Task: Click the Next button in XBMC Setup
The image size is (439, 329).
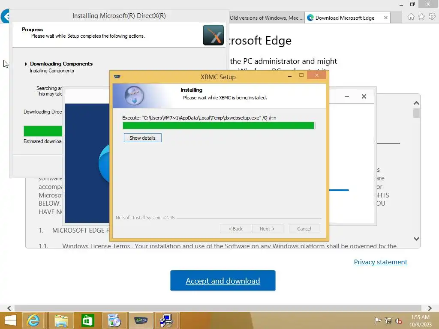Action: (267, 229)
